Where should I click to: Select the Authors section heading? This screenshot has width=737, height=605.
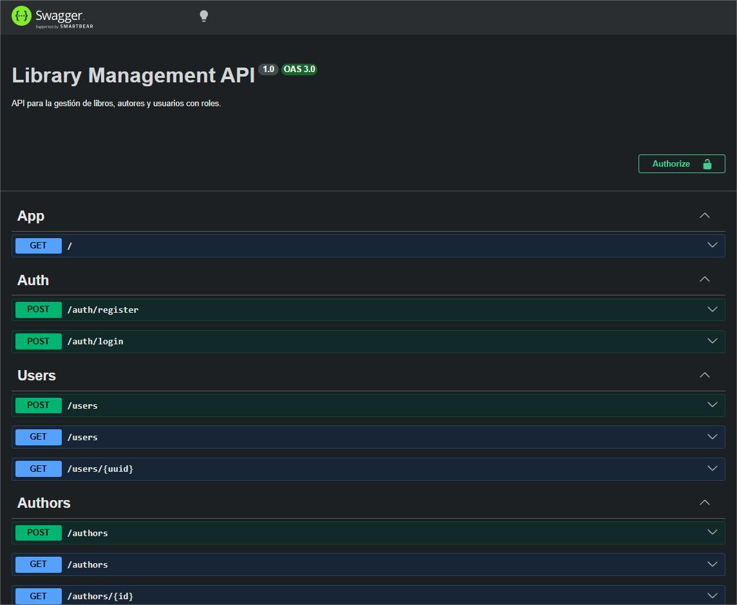pyautogui.click(x=44, y=503)
